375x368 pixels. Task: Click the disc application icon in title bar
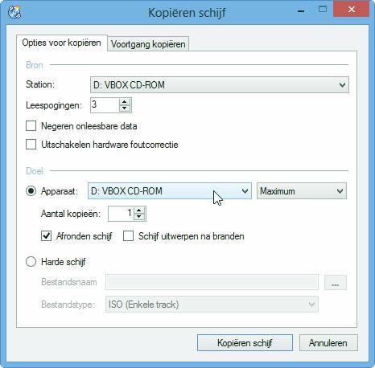(14, 12)
